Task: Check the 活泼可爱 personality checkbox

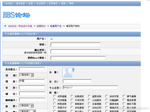Action: pos(107,96)
